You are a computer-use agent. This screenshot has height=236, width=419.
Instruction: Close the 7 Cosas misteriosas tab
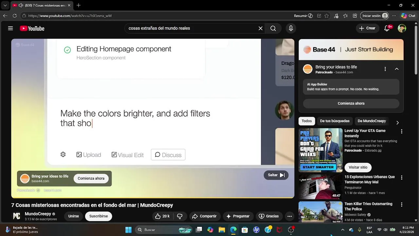click(x=69, y=5)
